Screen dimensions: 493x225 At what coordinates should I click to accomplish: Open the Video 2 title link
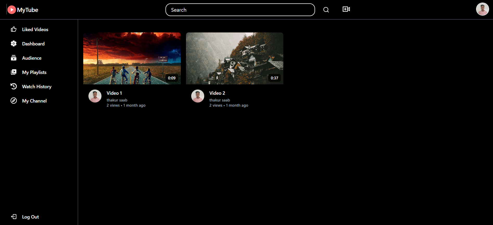pyautogui.click(x=217, y=93)
